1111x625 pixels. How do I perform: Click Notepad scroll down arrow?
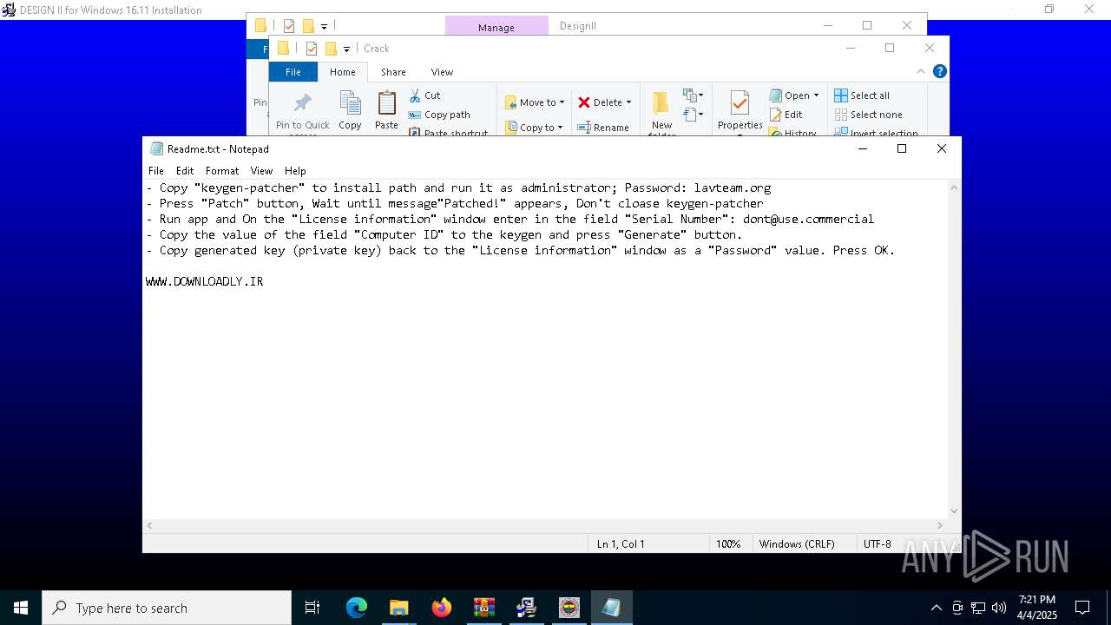point(955,511)
